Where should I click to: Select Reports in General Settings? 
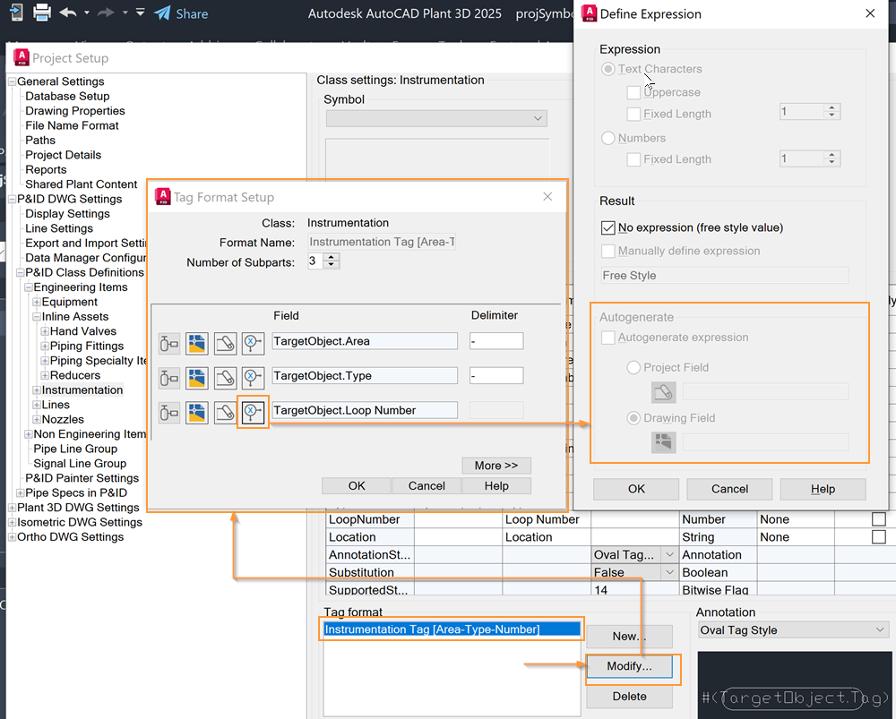coord(46,169)
